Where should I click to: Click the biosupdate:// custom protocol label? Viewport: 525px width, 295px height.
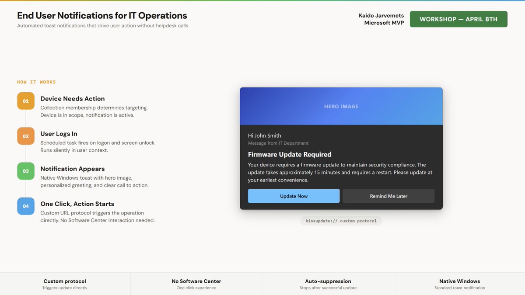(341, 221)
